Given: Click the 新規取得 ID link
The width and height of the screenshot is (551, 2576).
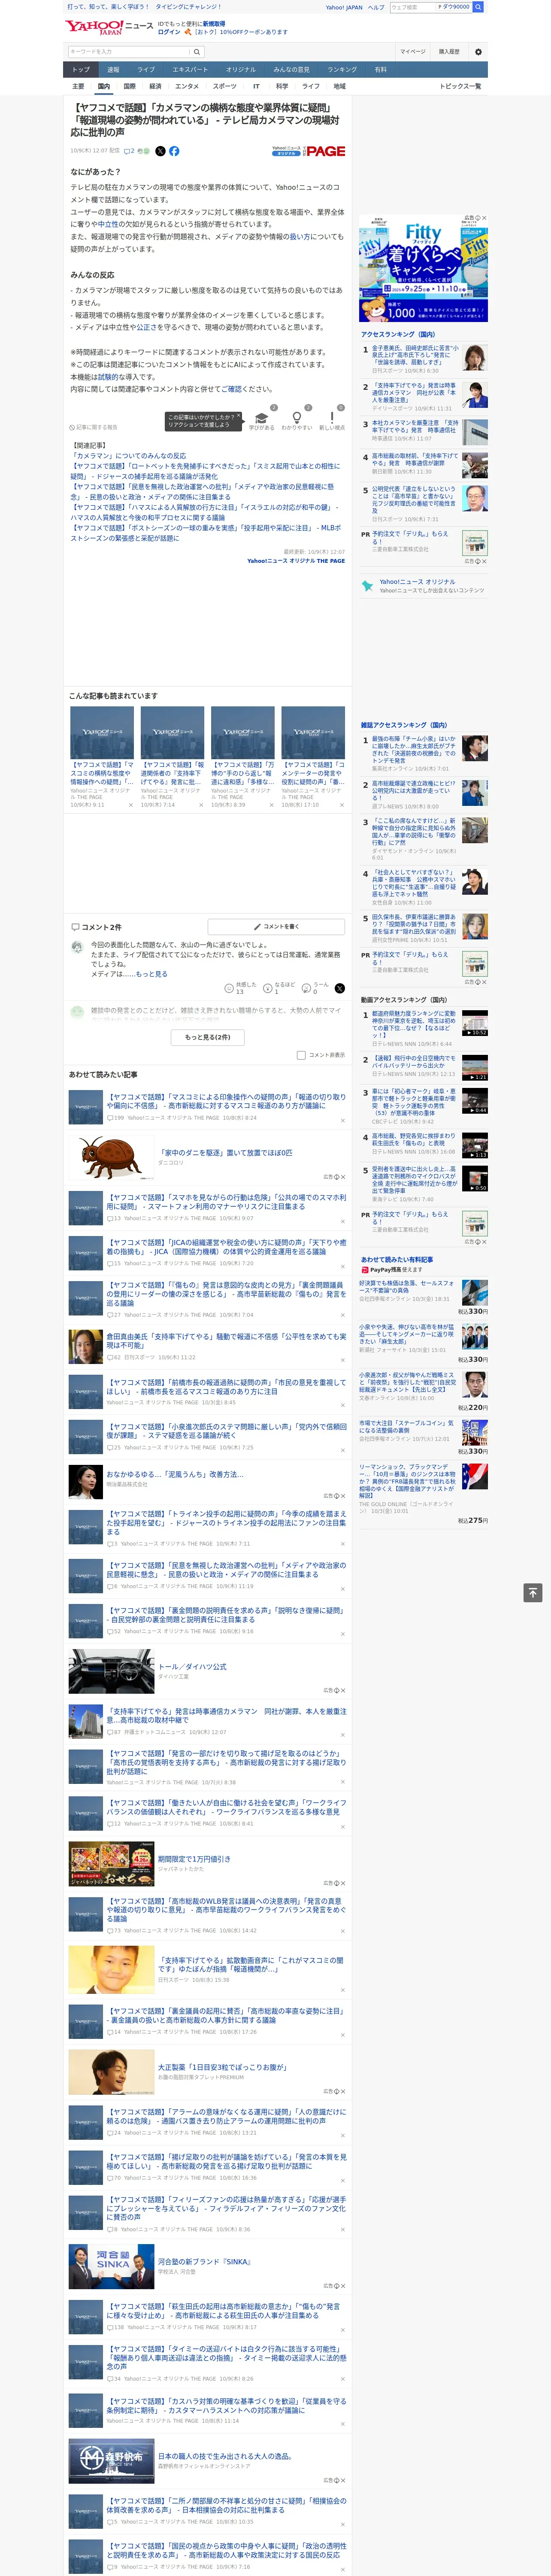Looking at the screenshot, I should point(214,24).
